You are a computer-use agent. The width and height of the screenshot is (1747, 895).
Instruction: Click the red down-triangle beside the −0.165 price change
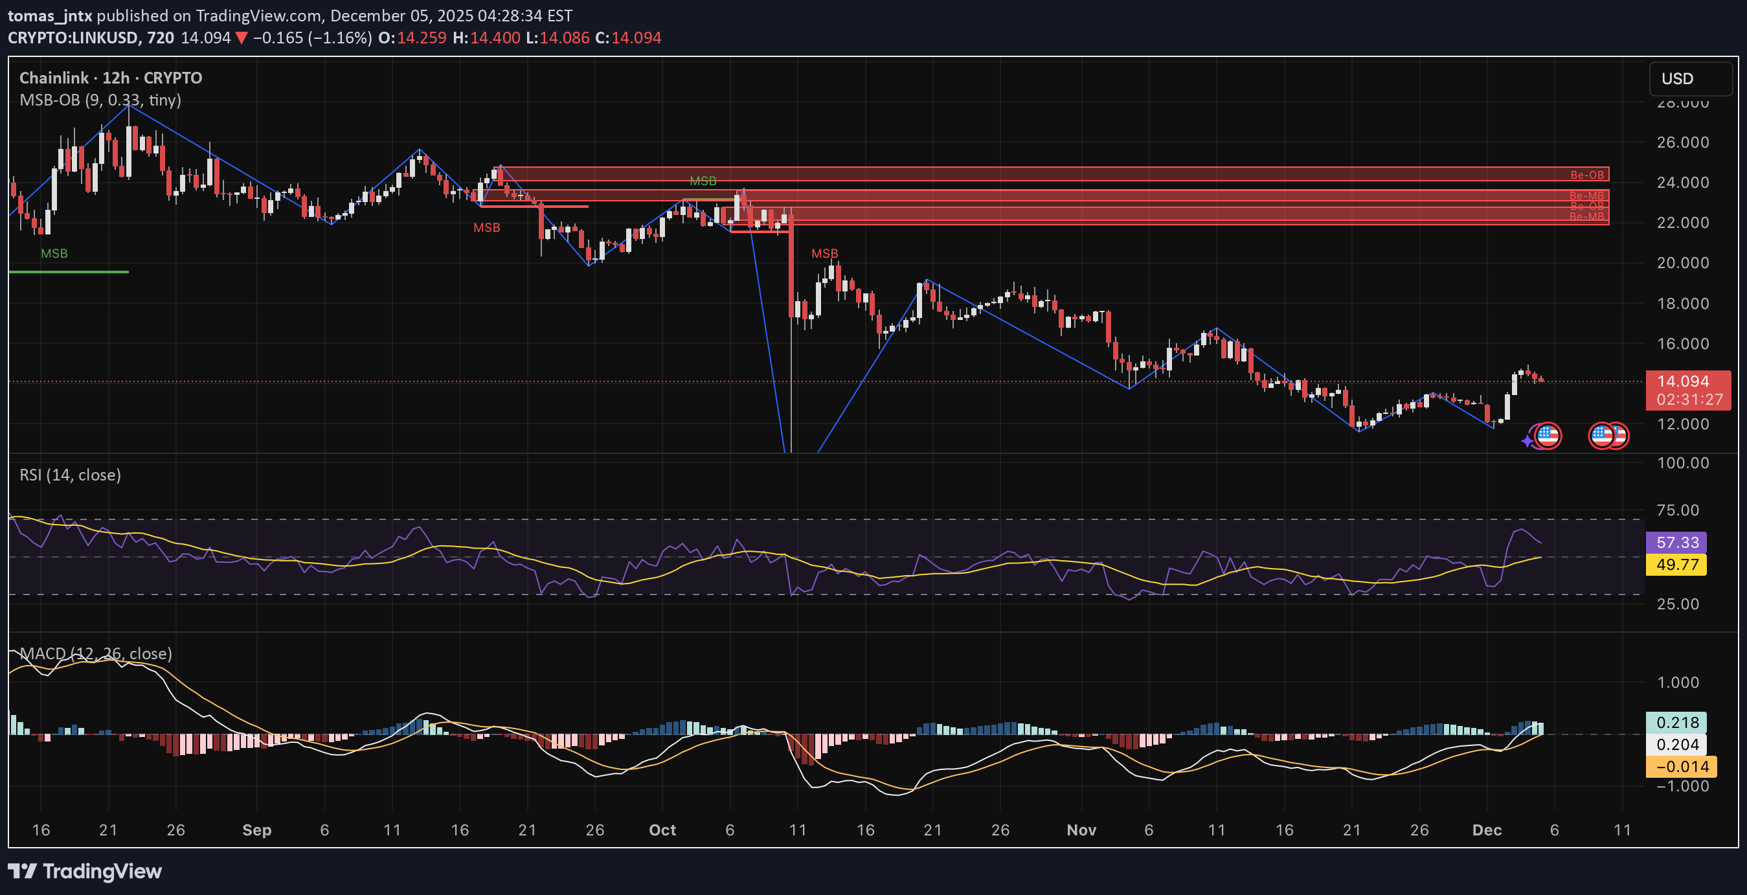(x=242, y=38)
